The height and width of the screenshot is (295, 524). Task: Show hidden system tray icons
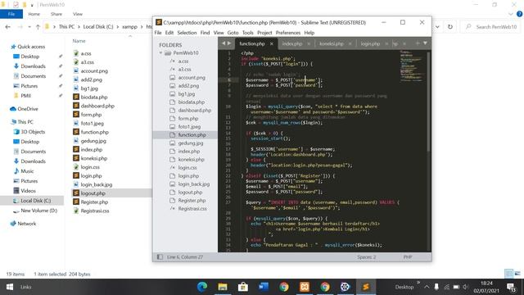tap(427, 287)
